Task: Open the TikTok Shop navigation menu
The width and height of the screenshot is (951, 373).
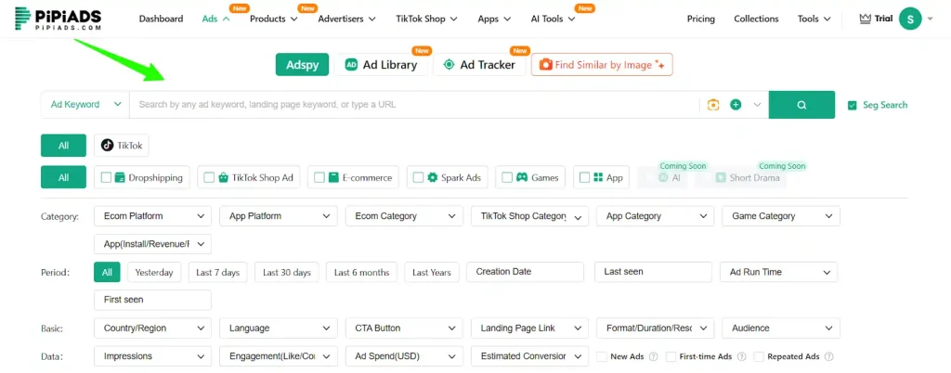Action: [426, 19]
